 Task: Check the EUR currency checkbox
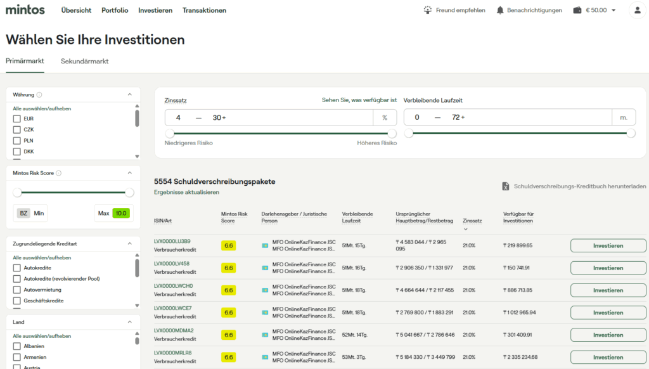click(x=17, y=119)
